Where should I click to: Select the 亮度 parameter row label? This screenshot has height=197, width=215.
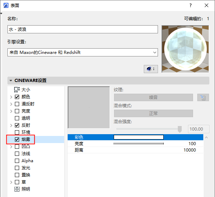coord(79,144)
